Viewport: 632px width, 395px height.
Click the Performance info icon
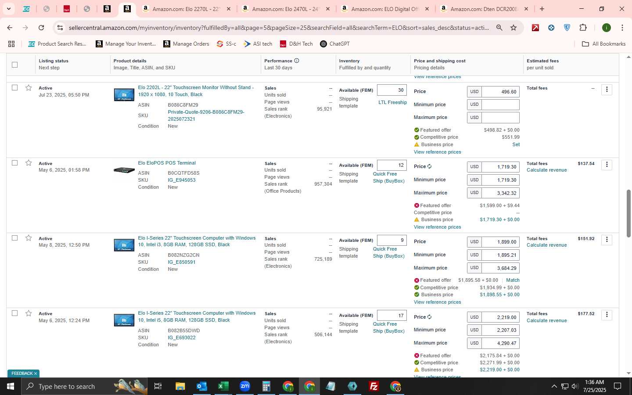[x=297, y=61]
